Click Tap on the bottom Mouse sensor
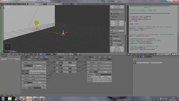 37,85
